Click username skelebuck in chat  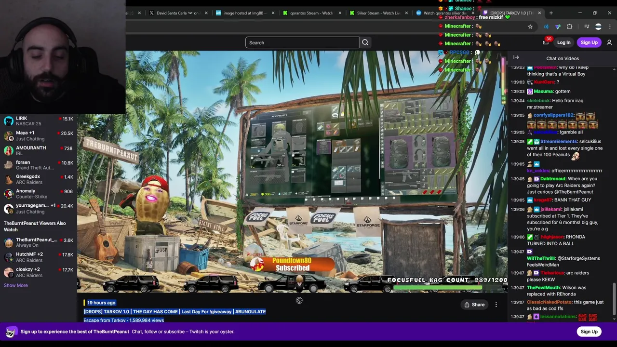pyautogui.click(x=538, y=101)
